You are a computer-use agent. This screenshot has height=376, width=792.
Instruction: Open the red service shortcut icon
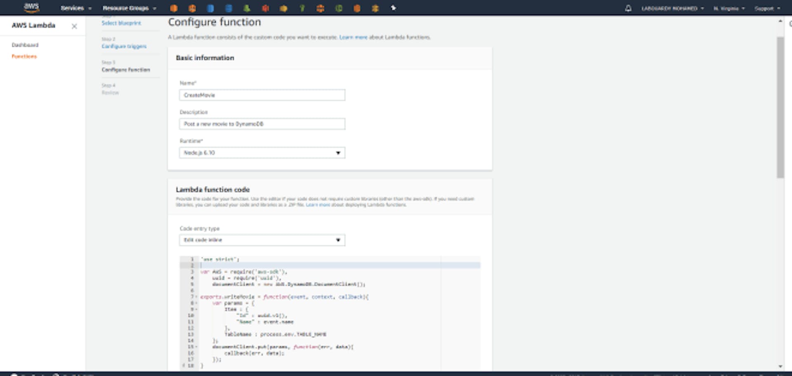[265, 8]
